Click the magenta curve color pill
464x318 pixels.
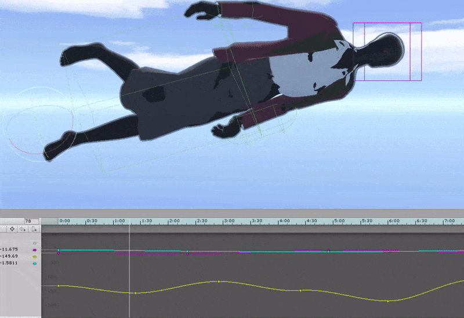pyautogui.click(x=35, y=249)
